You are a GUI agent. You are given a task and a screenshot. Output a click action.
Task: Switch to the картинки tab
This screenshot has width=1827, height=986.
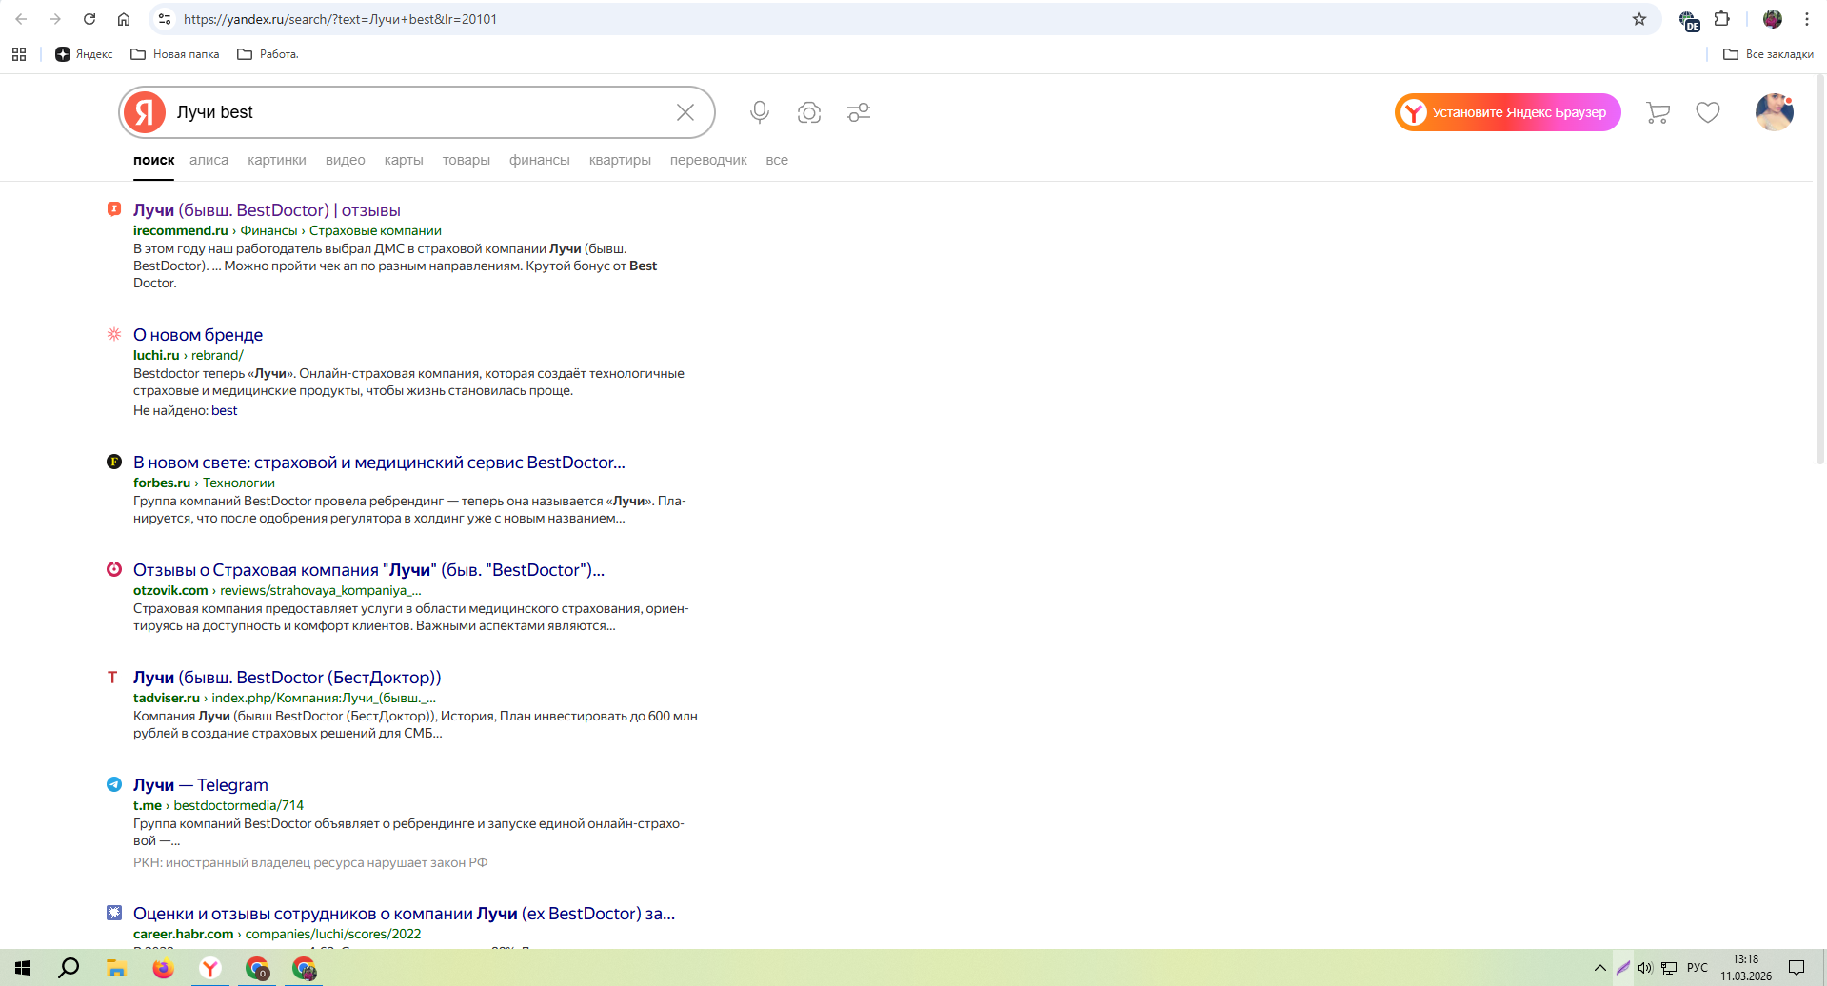click(x=276, y=160)
